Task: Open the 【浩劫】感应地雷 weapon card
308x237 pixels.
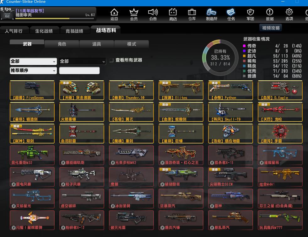Action: click(230, 133)
